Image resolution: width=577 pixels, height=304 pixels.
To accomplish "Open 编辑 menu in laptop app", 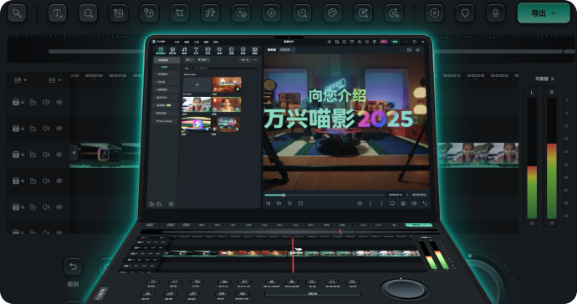I will pos(186,42).
